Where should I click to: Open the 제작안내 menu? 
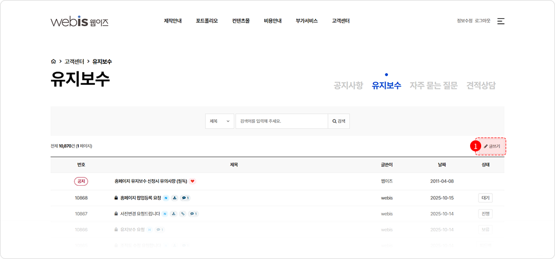tap(173, 21)
